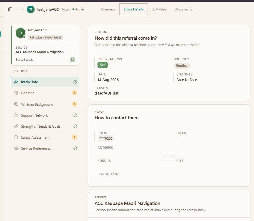The image size is (254, 221).
Task: Click the Strengths, Needs & Goals sparkle icon
Action: 16,126
